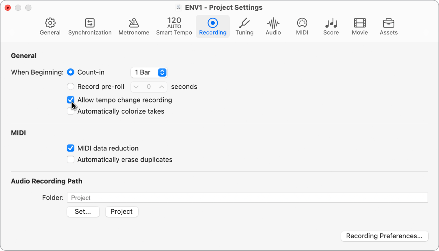The width and height of the screenshot is (439, 251).
Task: Disable Allow tempo change recording
Action: 70,100
